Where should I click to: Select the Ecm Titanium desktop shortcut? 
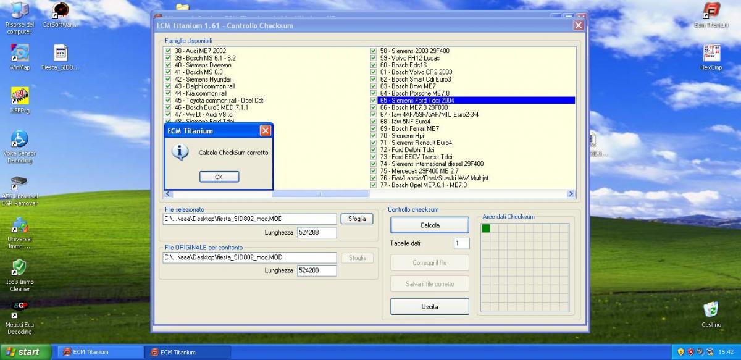coord(711,15)
